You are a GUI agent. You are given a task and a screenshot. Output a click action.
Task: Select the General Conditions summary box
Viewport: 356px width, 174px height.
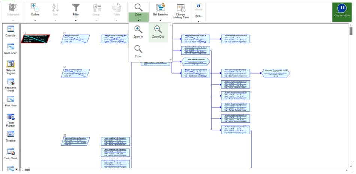pyautogui.click(x=75, y=38)
